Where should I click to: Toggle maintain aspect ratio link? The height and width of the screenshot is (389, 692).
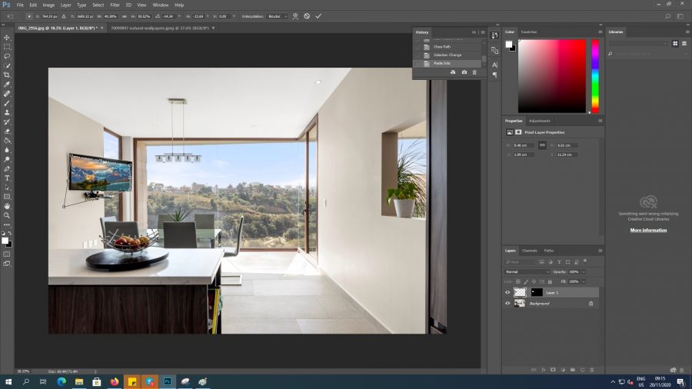[125, 16]
